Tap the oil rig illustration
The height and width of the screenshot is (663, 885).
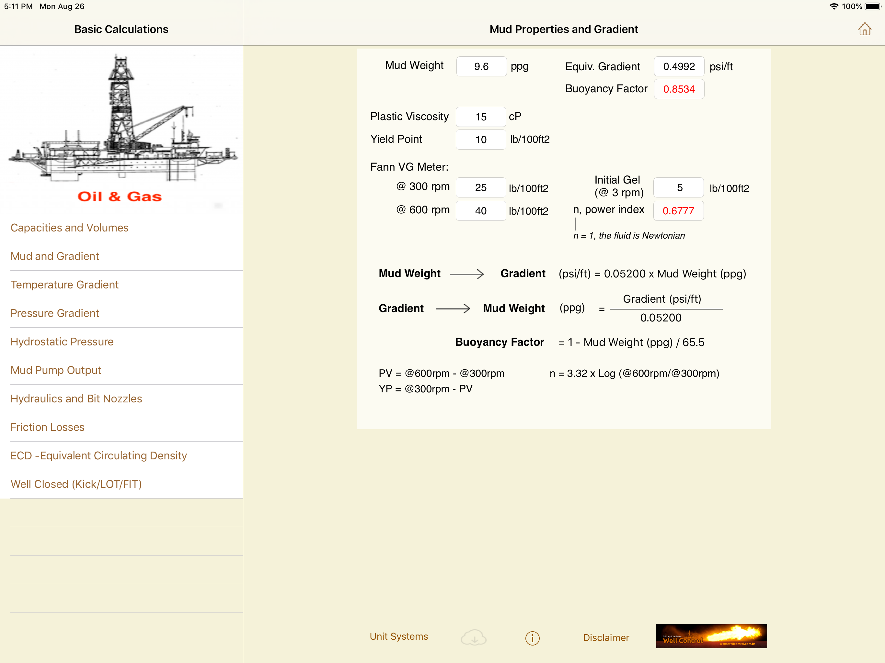point(121,120)
